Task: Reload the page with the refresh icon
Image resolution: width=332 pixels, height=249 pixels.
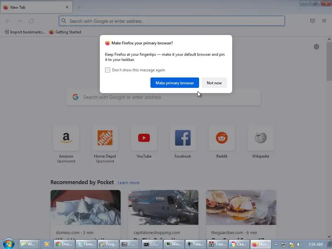Action: click(x=31, y=21)
